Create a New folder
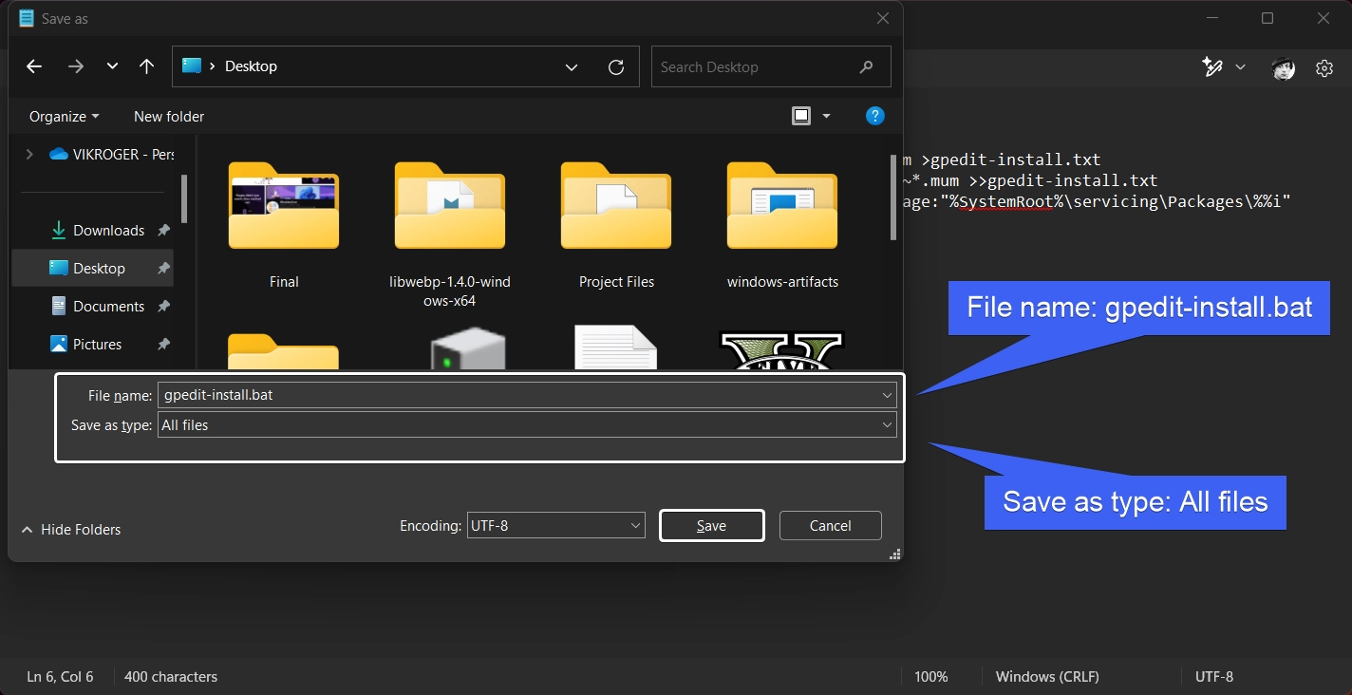The image size is (1352, 695). pos(169,117)
